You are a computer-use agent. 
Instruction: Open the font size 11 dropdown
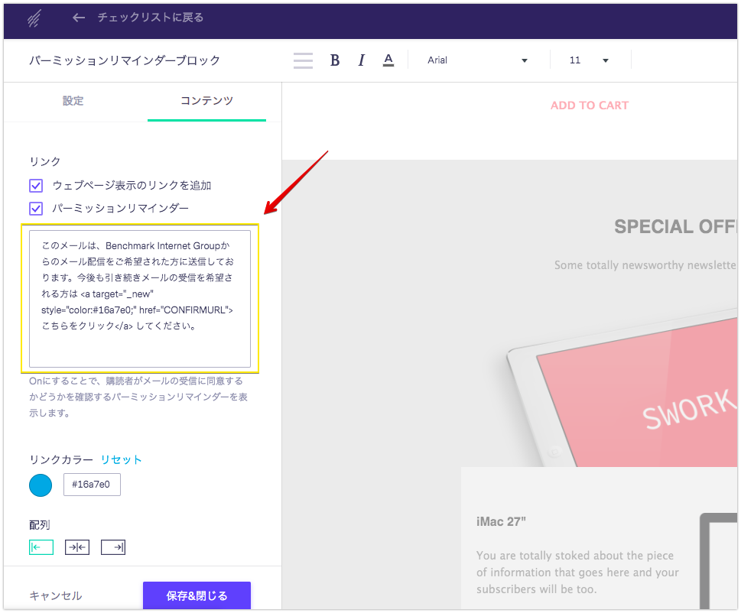(x=586, y=60)
